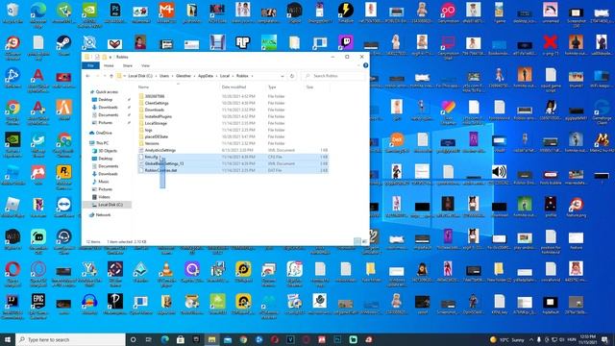
Task: Open the File tab in Explorer
Action: [90, 65]
